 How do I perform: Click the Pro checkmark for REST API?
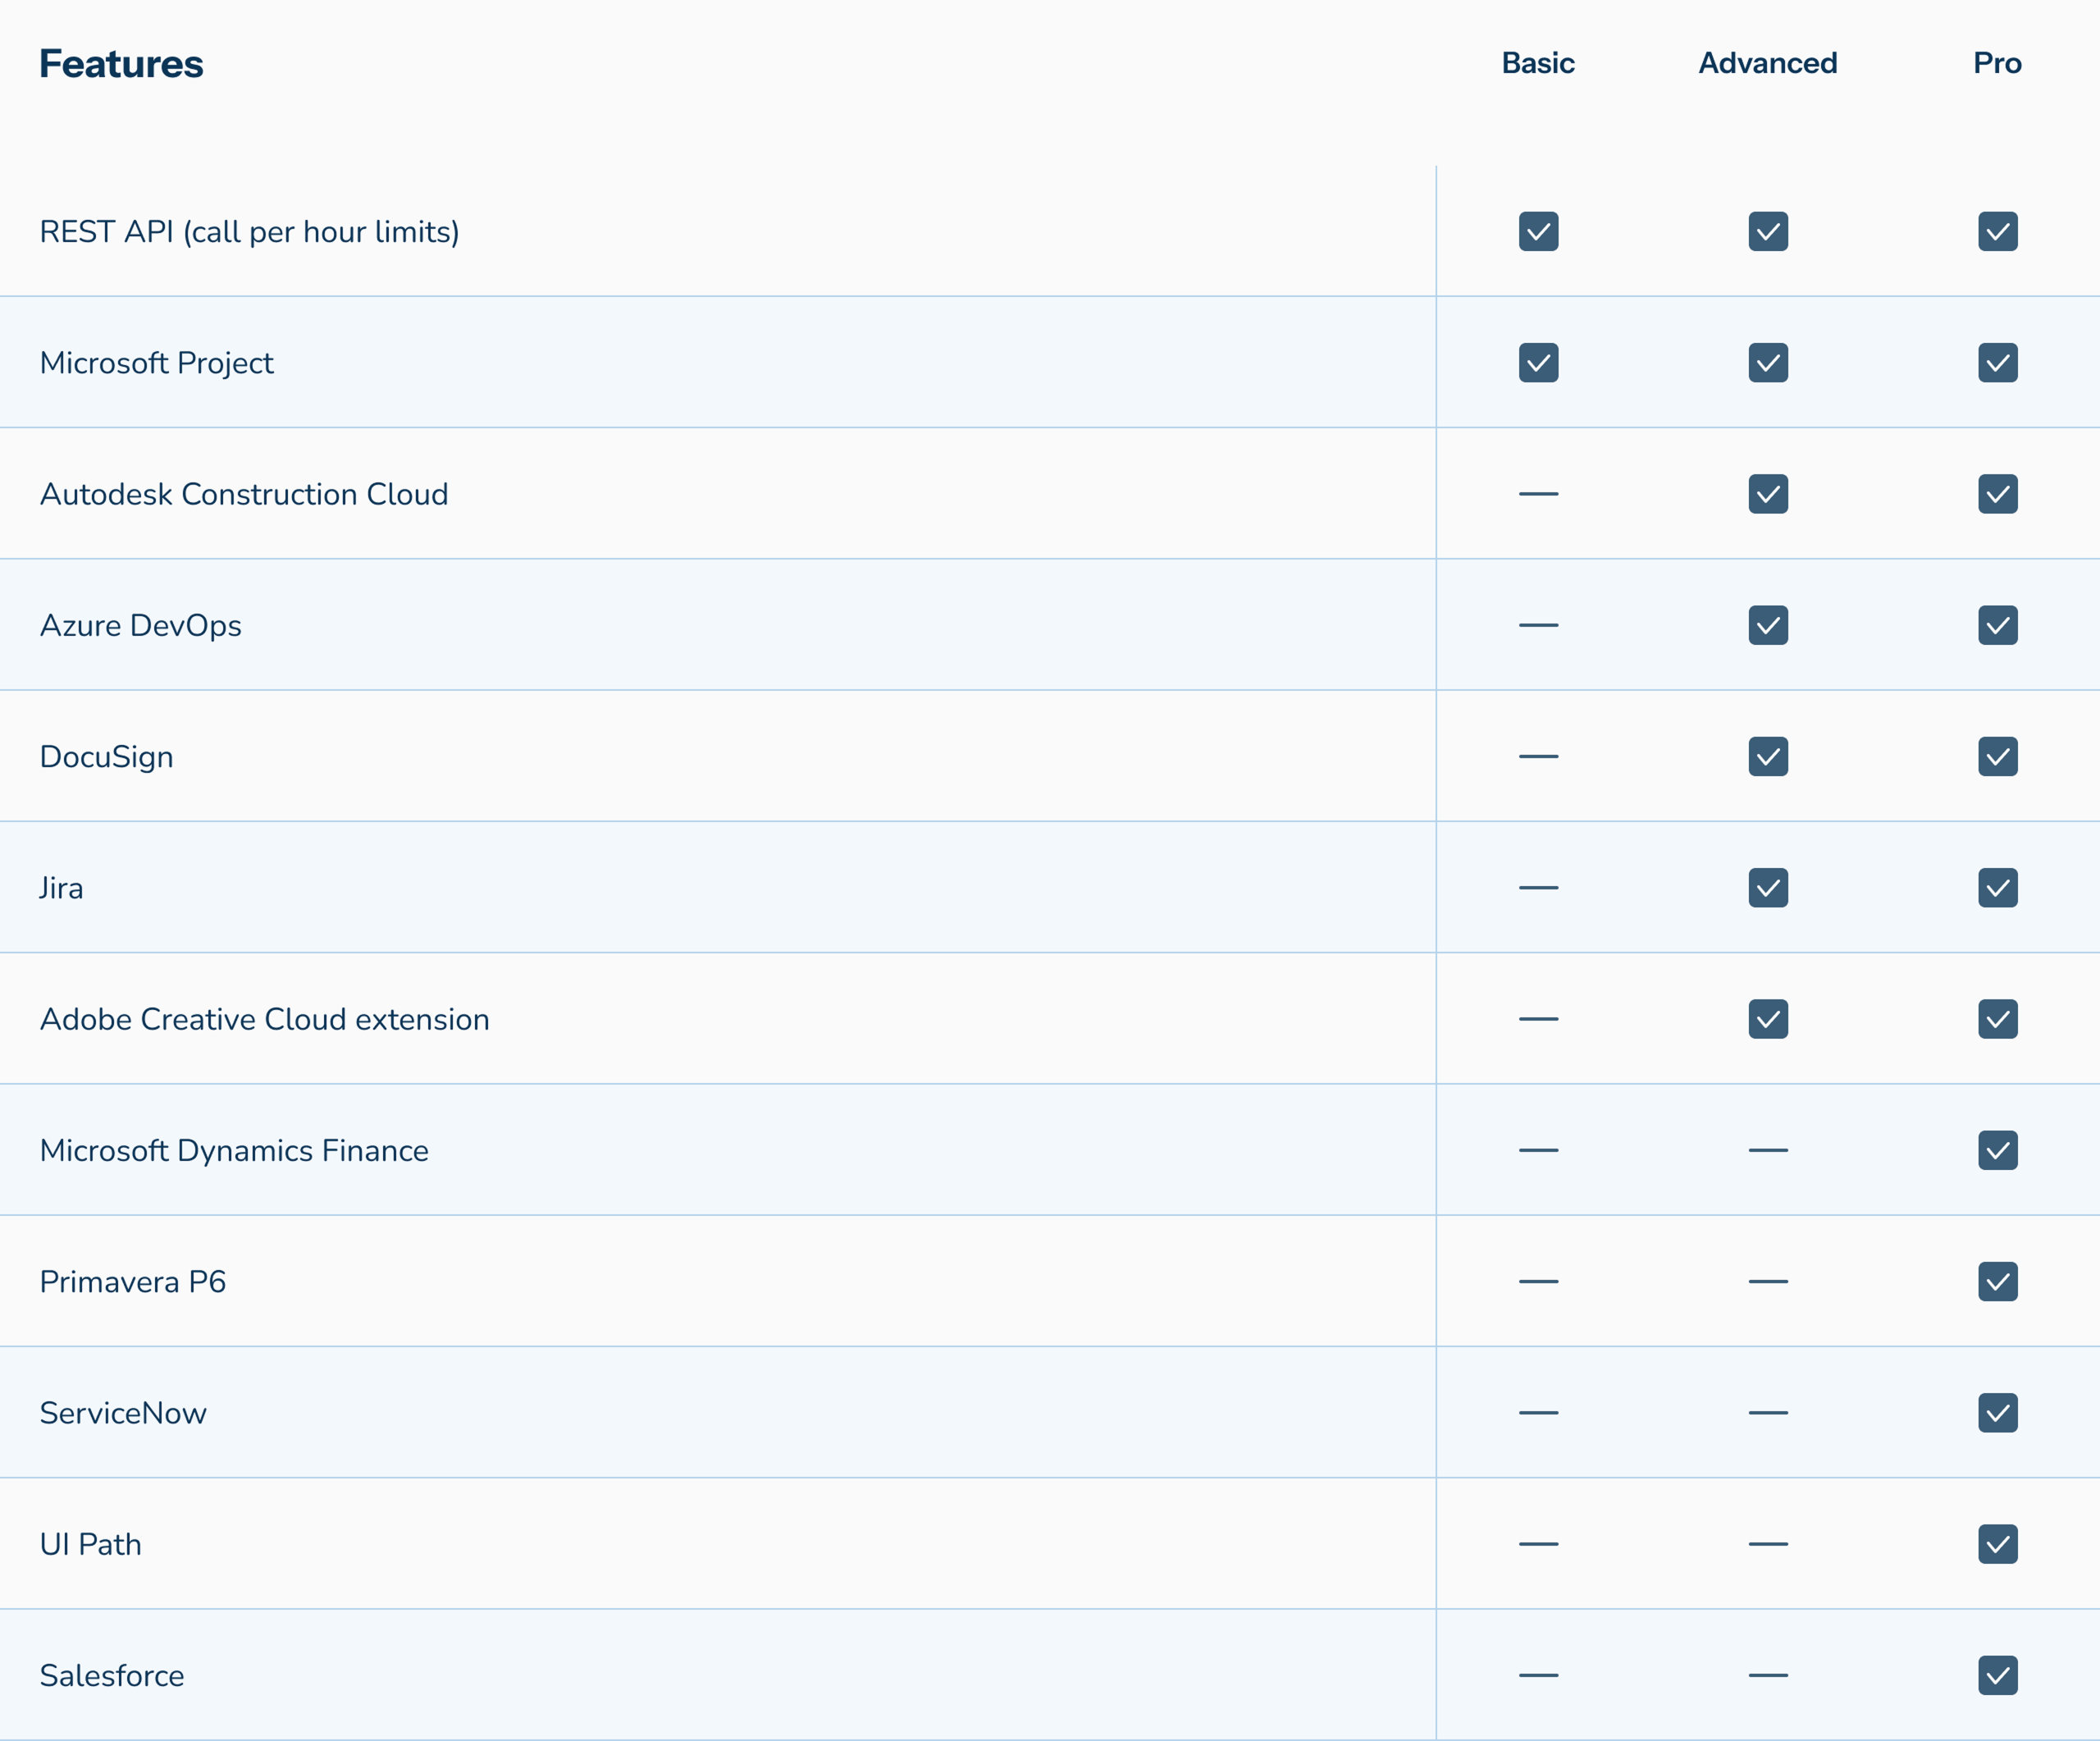1998,231
